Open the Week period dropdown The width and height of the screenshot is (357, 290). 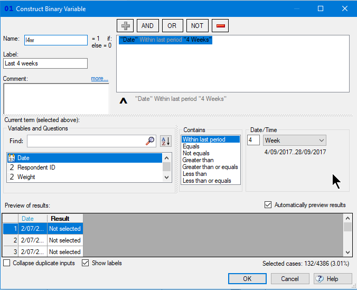(x=295, y=141)
